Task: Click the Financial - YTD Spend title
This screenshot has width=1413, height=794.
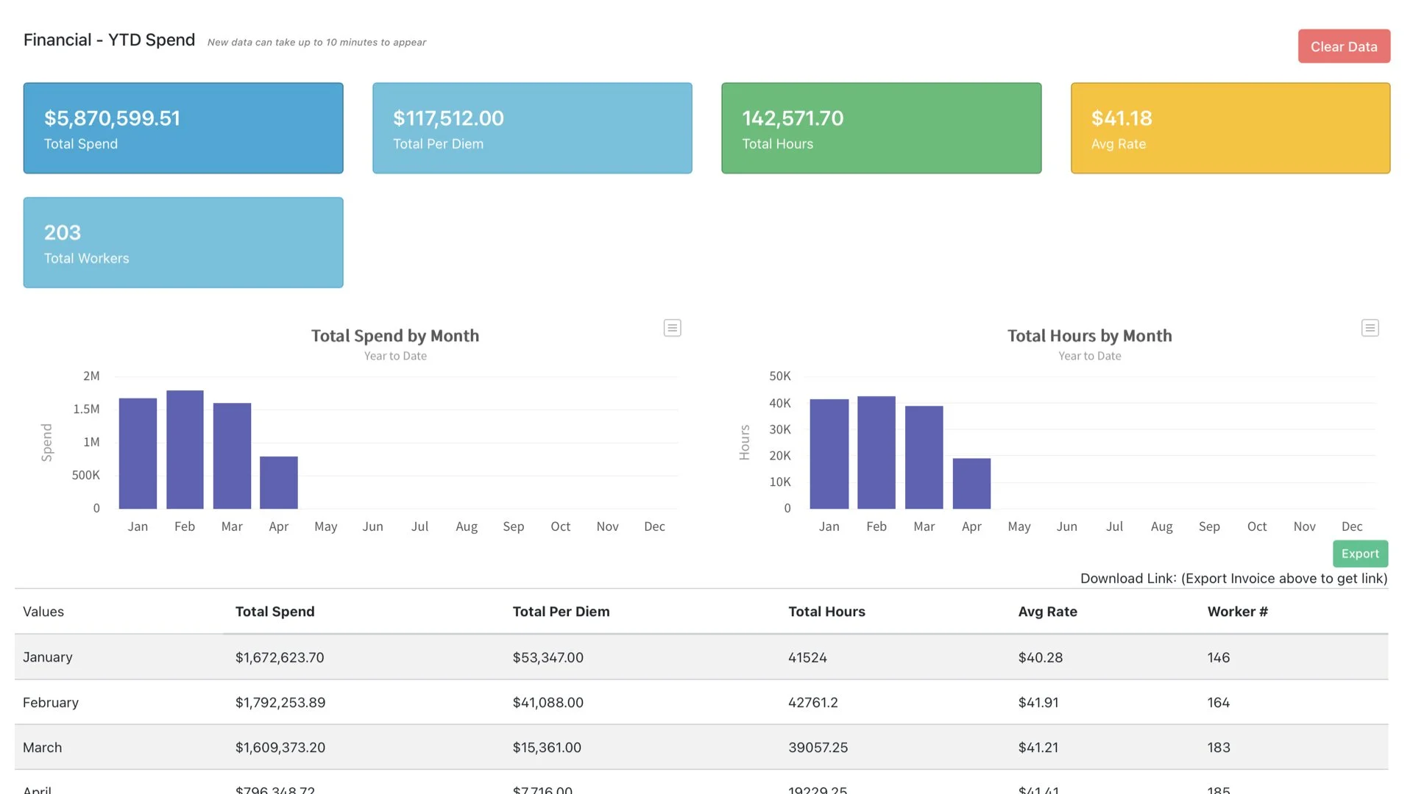Action: (x=109, y=40)
